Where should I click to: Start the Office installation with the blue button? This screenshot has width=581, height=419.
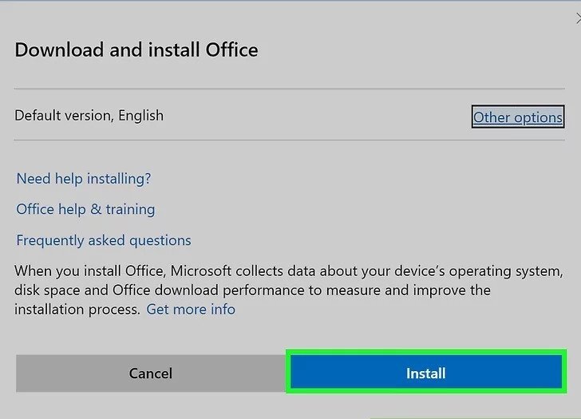click(x=425, y=373)
